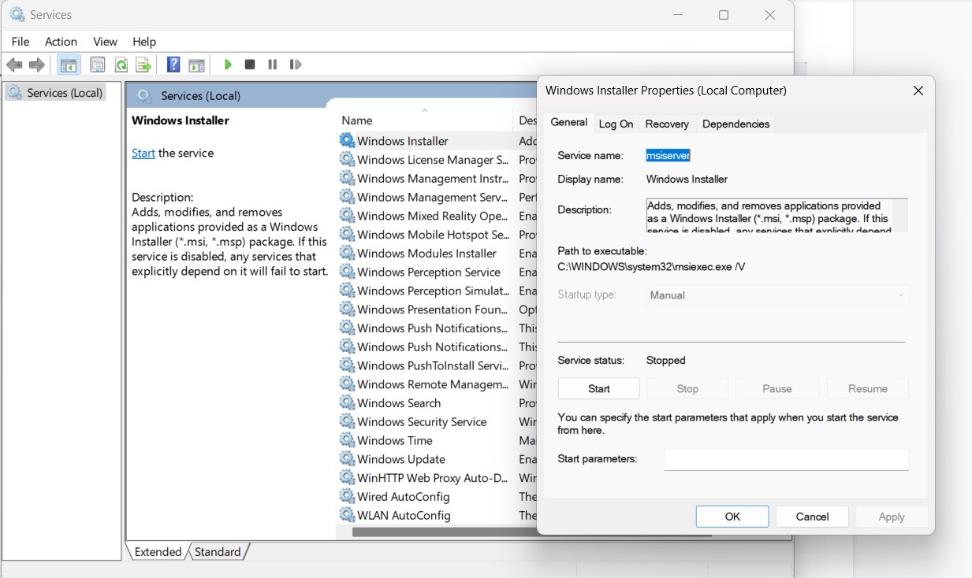972x578 pixels.
Task: Refresh the services list using the toolbar icon
Action: click(121, 64)
